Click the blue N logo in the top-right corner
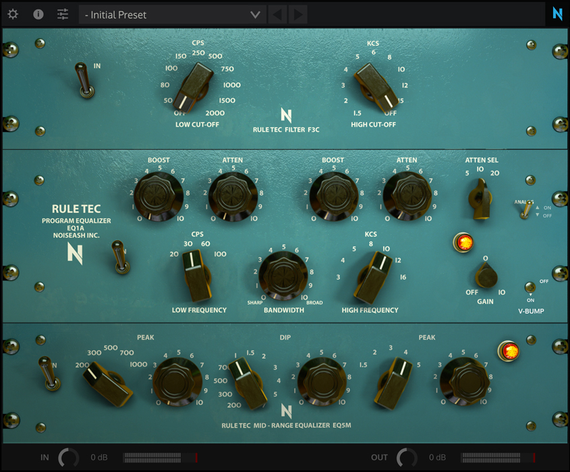The image size is (570, 472). point(557,13)
